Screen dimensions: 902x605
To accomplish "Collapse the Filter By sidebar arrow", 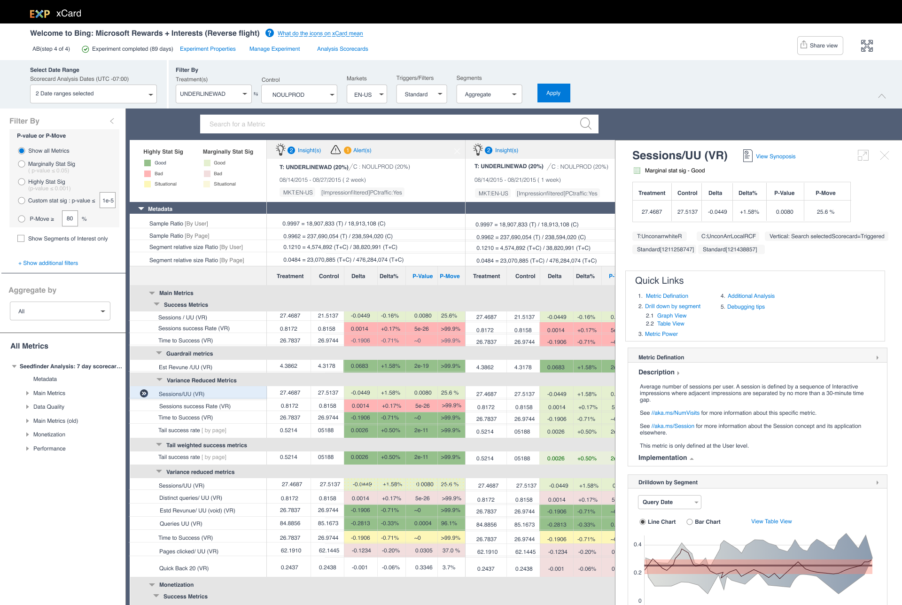I will (112, 121).
